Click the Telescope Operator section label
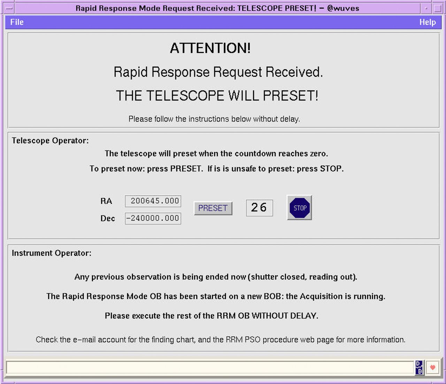The width and height of the screenshot is (446, 384). pyautogui.click(x=50, y=140)
